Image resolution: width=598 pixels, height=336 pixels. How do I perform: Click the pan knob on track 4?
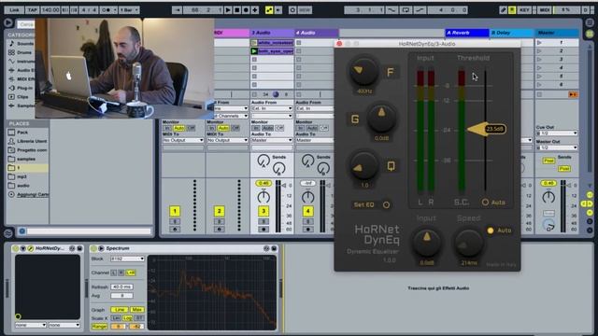pyautogui.click(x=307, y=197)
